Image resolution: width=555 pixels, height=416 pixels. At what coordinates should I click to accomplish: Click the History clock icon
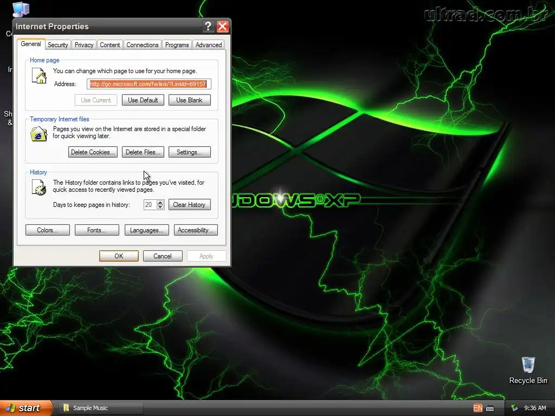(x=39, y=187)
